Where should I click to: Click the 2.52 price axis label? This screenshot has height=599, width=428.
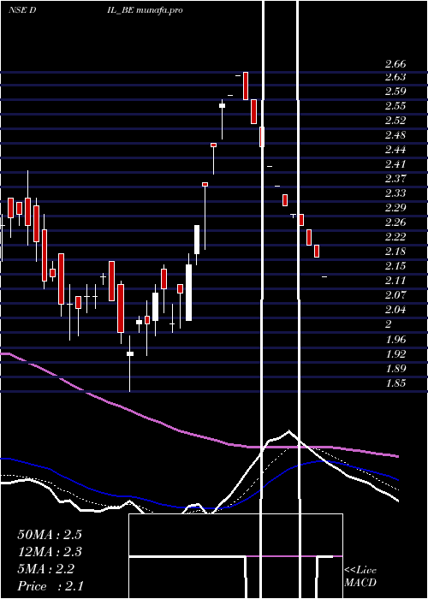395,121
